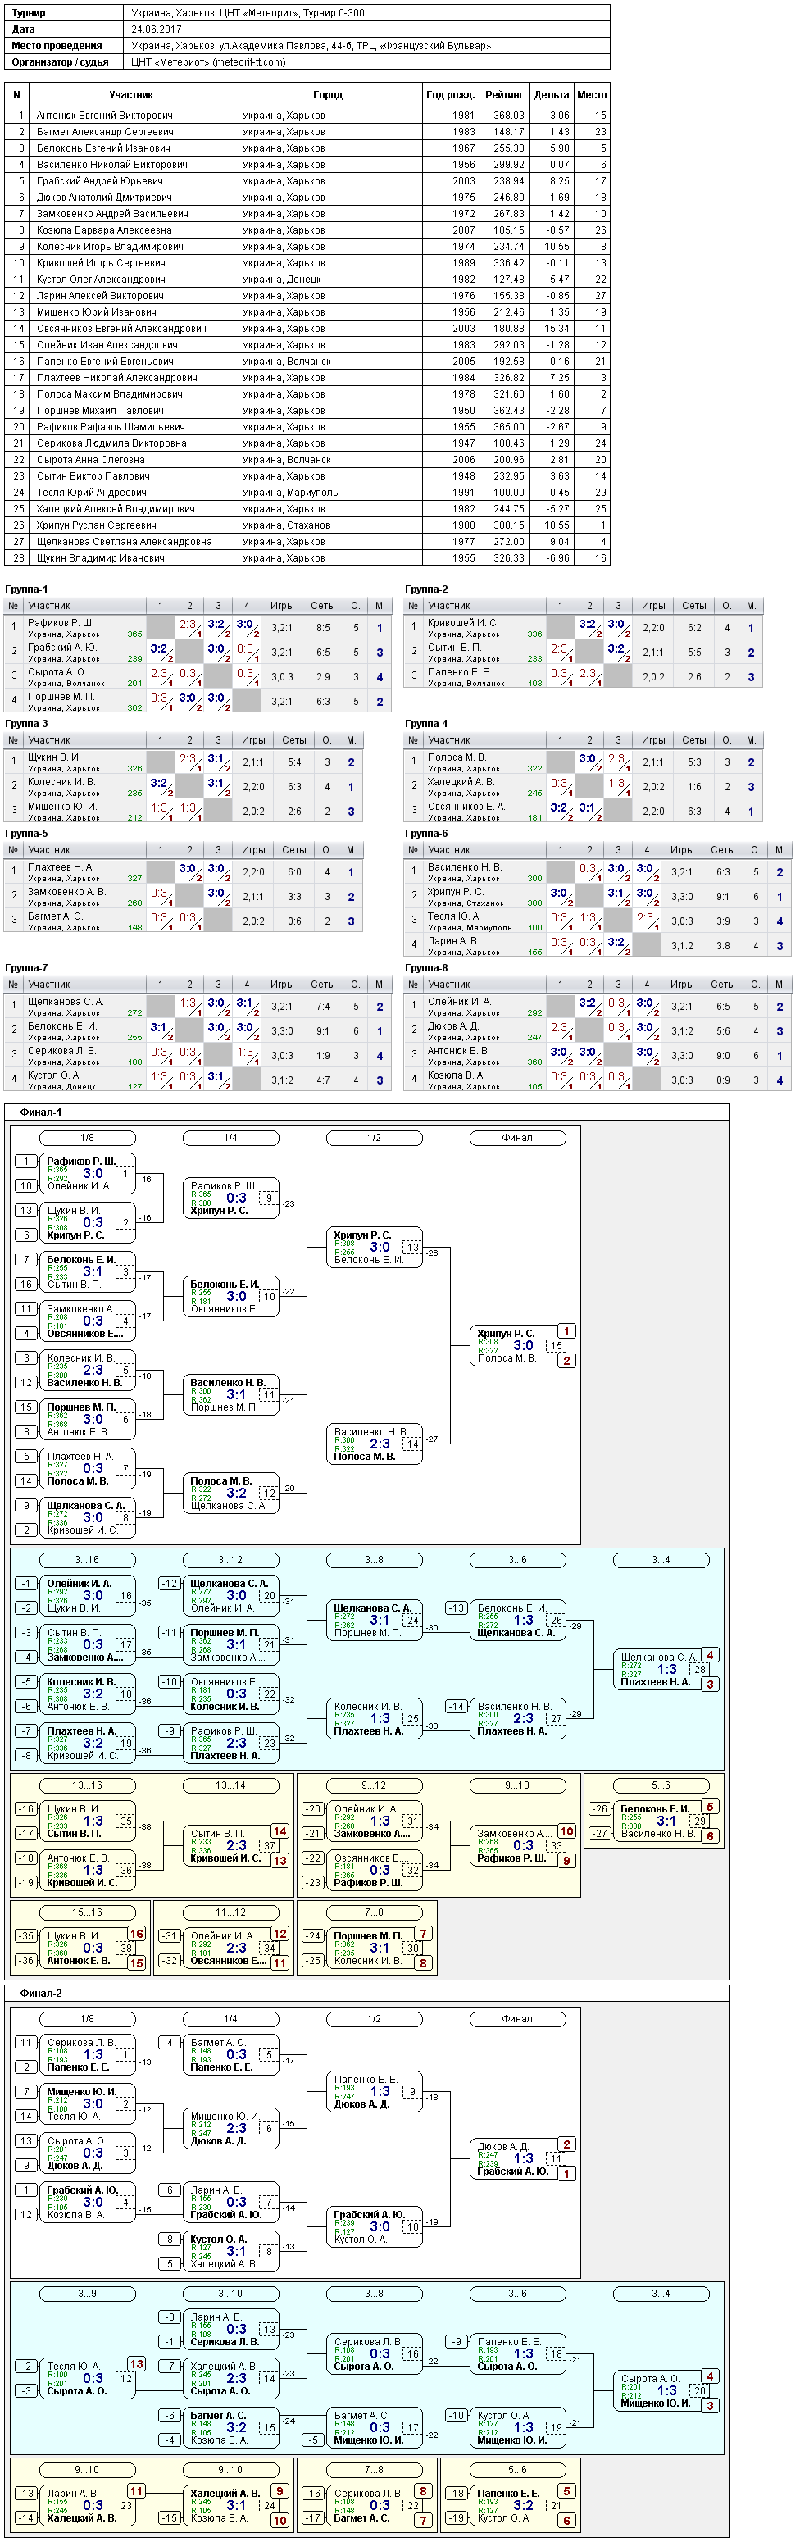Click the 13...16 round label
The width and height of the screenshot is (800, 2542).
pos(87,1785)
